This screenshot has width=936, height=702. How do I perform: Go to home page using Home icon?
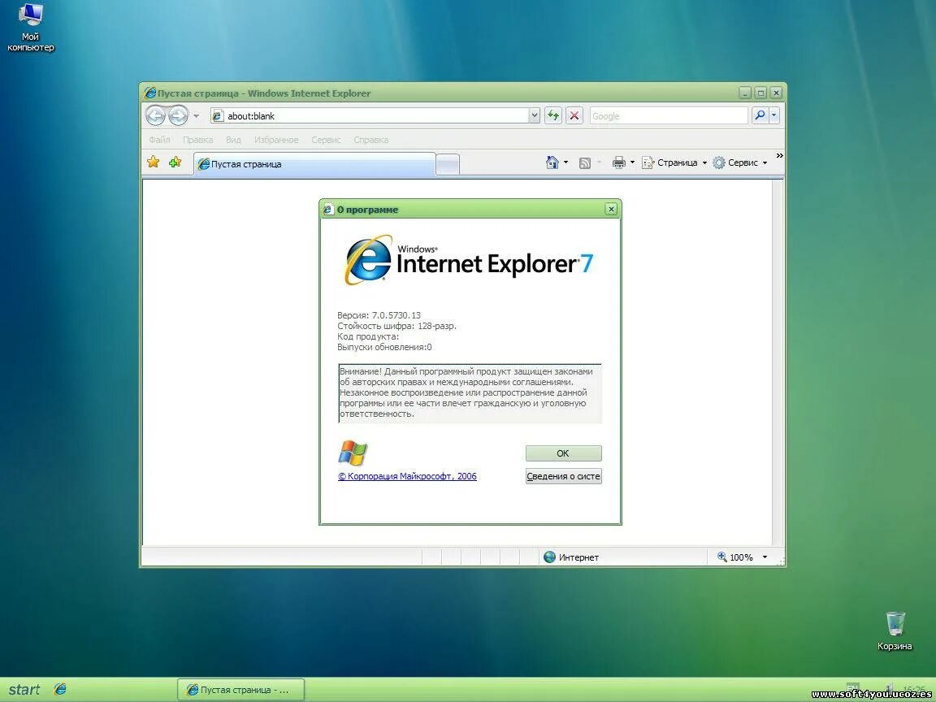551,162
